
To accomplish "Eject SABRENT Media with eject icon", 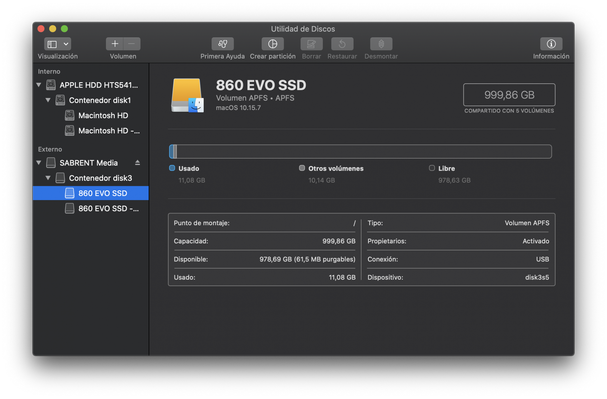I will coord(137,163).
